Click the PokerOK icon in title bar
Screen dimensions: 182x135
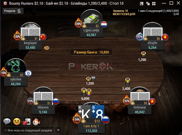click(x=5, y=4)
